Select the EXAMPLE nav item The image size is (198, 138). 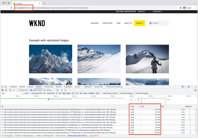tap(140, 23)
